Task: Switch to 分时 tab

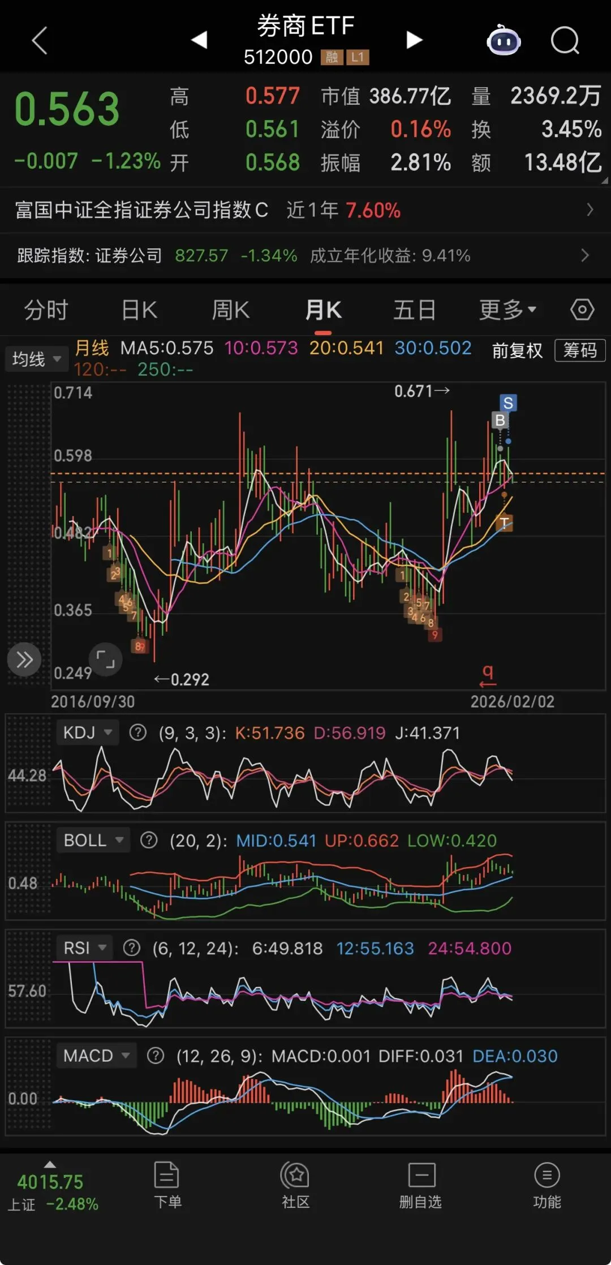Action: (x=46, y=310)
